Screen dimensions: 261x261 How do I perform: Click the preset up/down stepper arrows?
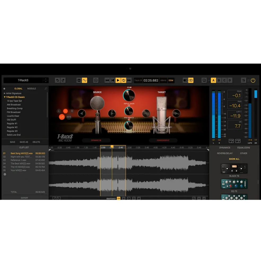46,80
